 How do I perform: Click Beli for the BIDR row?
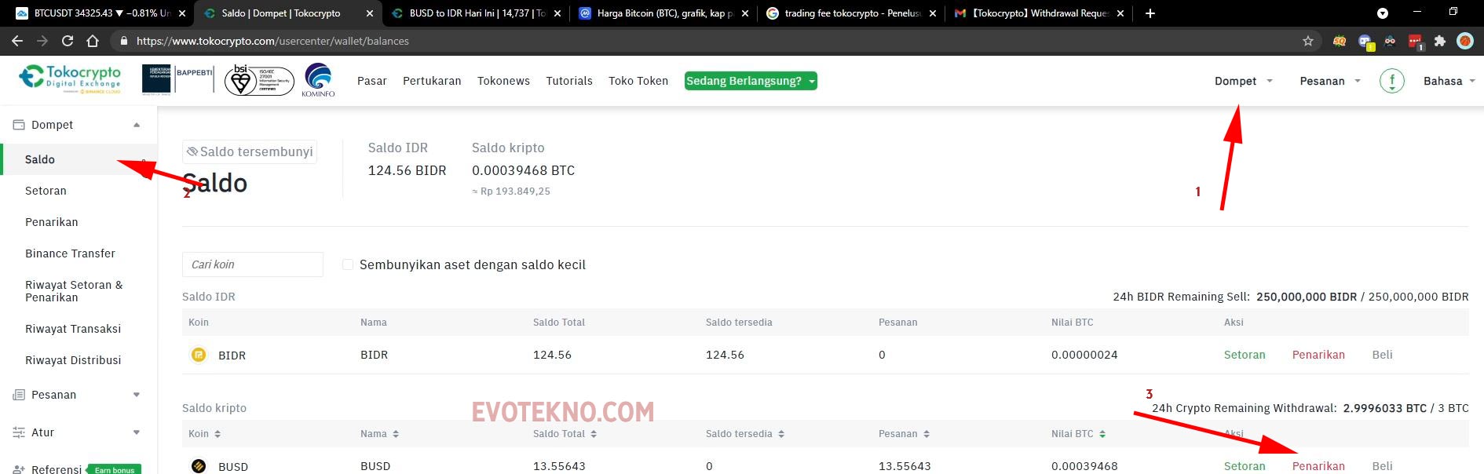(1382, 355)
